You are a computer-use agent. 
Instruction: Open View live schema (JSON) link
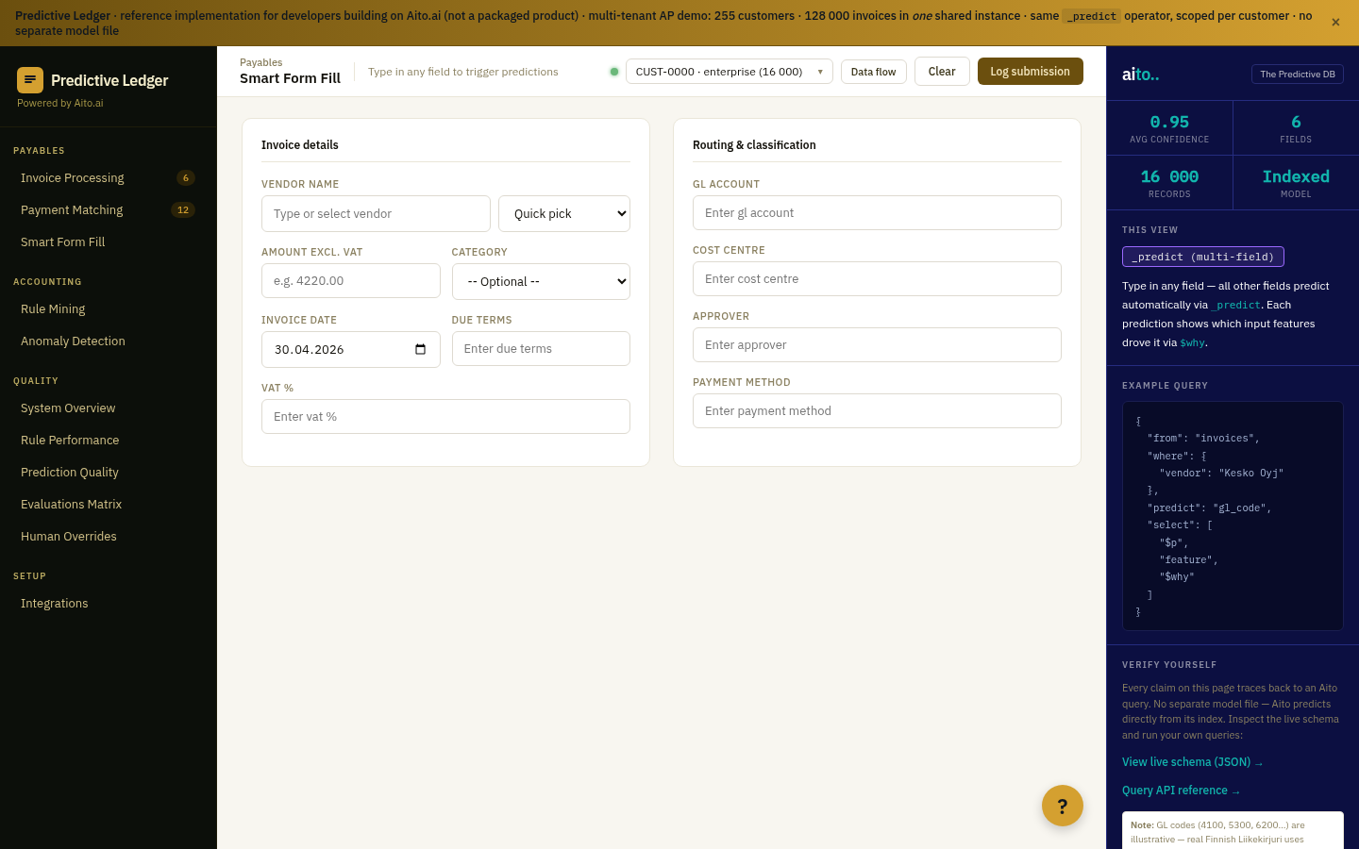click(1193, 762)
